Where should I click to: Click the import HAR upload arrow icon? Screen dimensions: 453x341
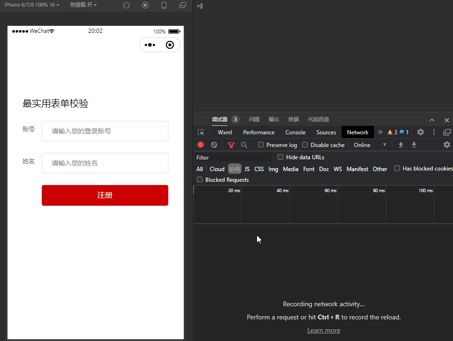401,145
